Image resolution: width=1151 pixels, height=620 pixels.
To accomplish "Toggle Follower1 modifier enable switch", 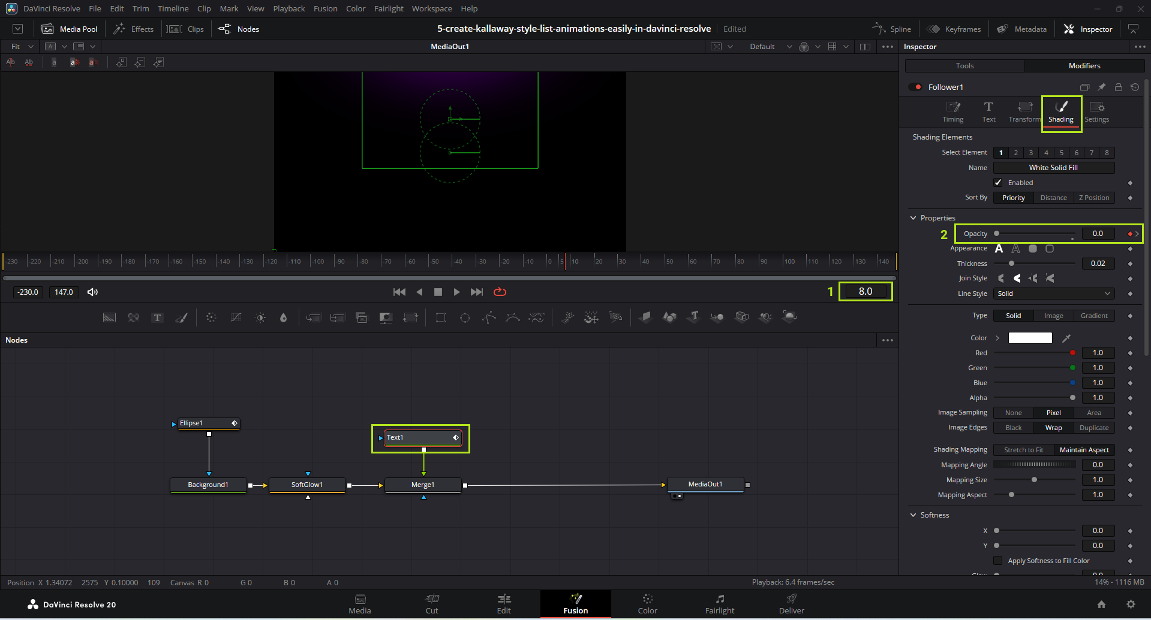I will pos(915,87).
